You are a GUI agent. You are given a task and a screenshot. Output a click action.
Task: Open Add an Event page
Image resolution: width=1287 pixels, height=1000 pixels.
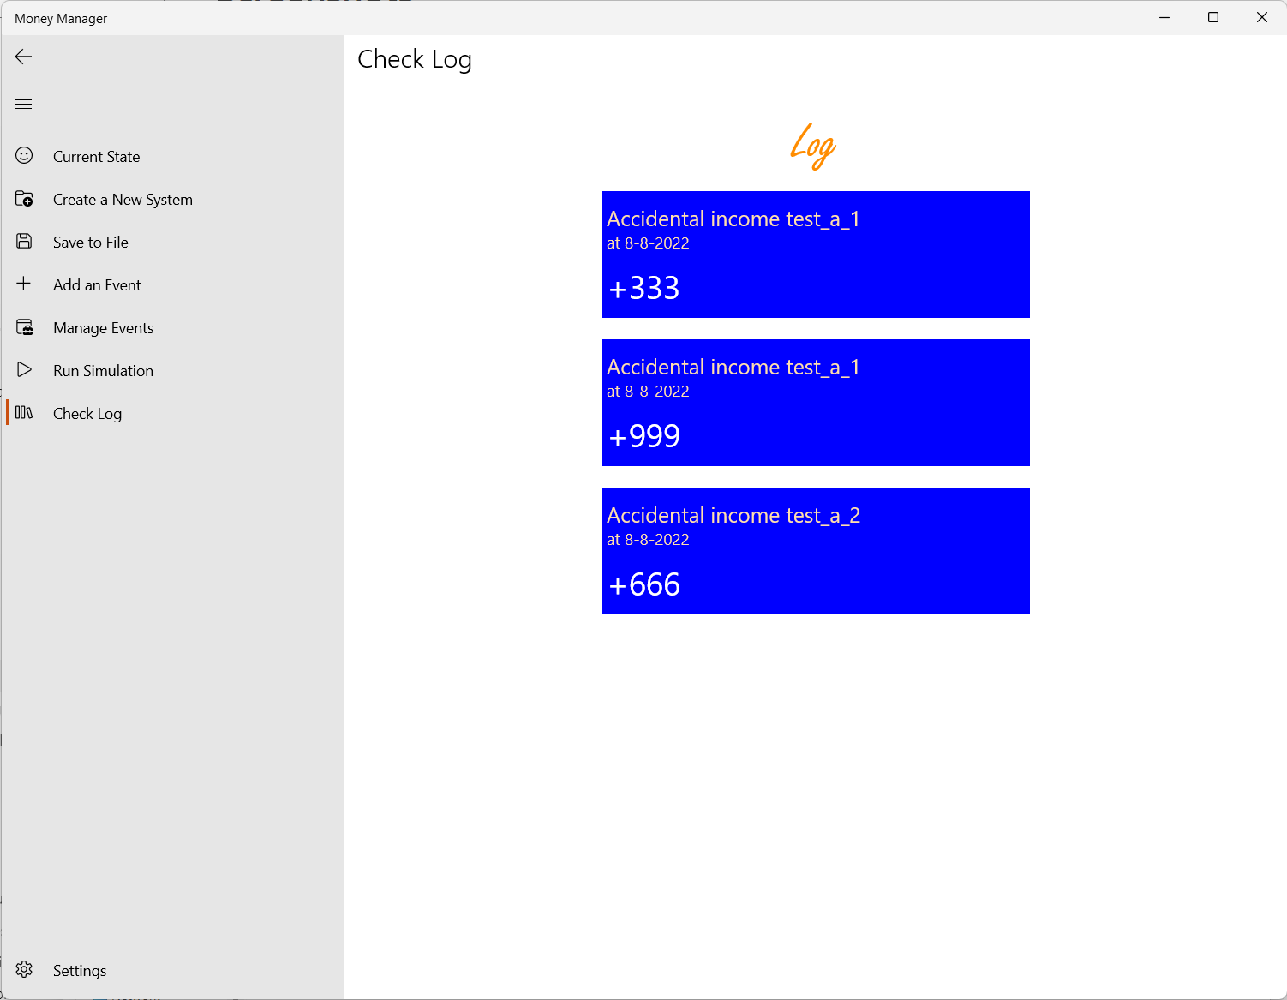[x=172, y=284]
